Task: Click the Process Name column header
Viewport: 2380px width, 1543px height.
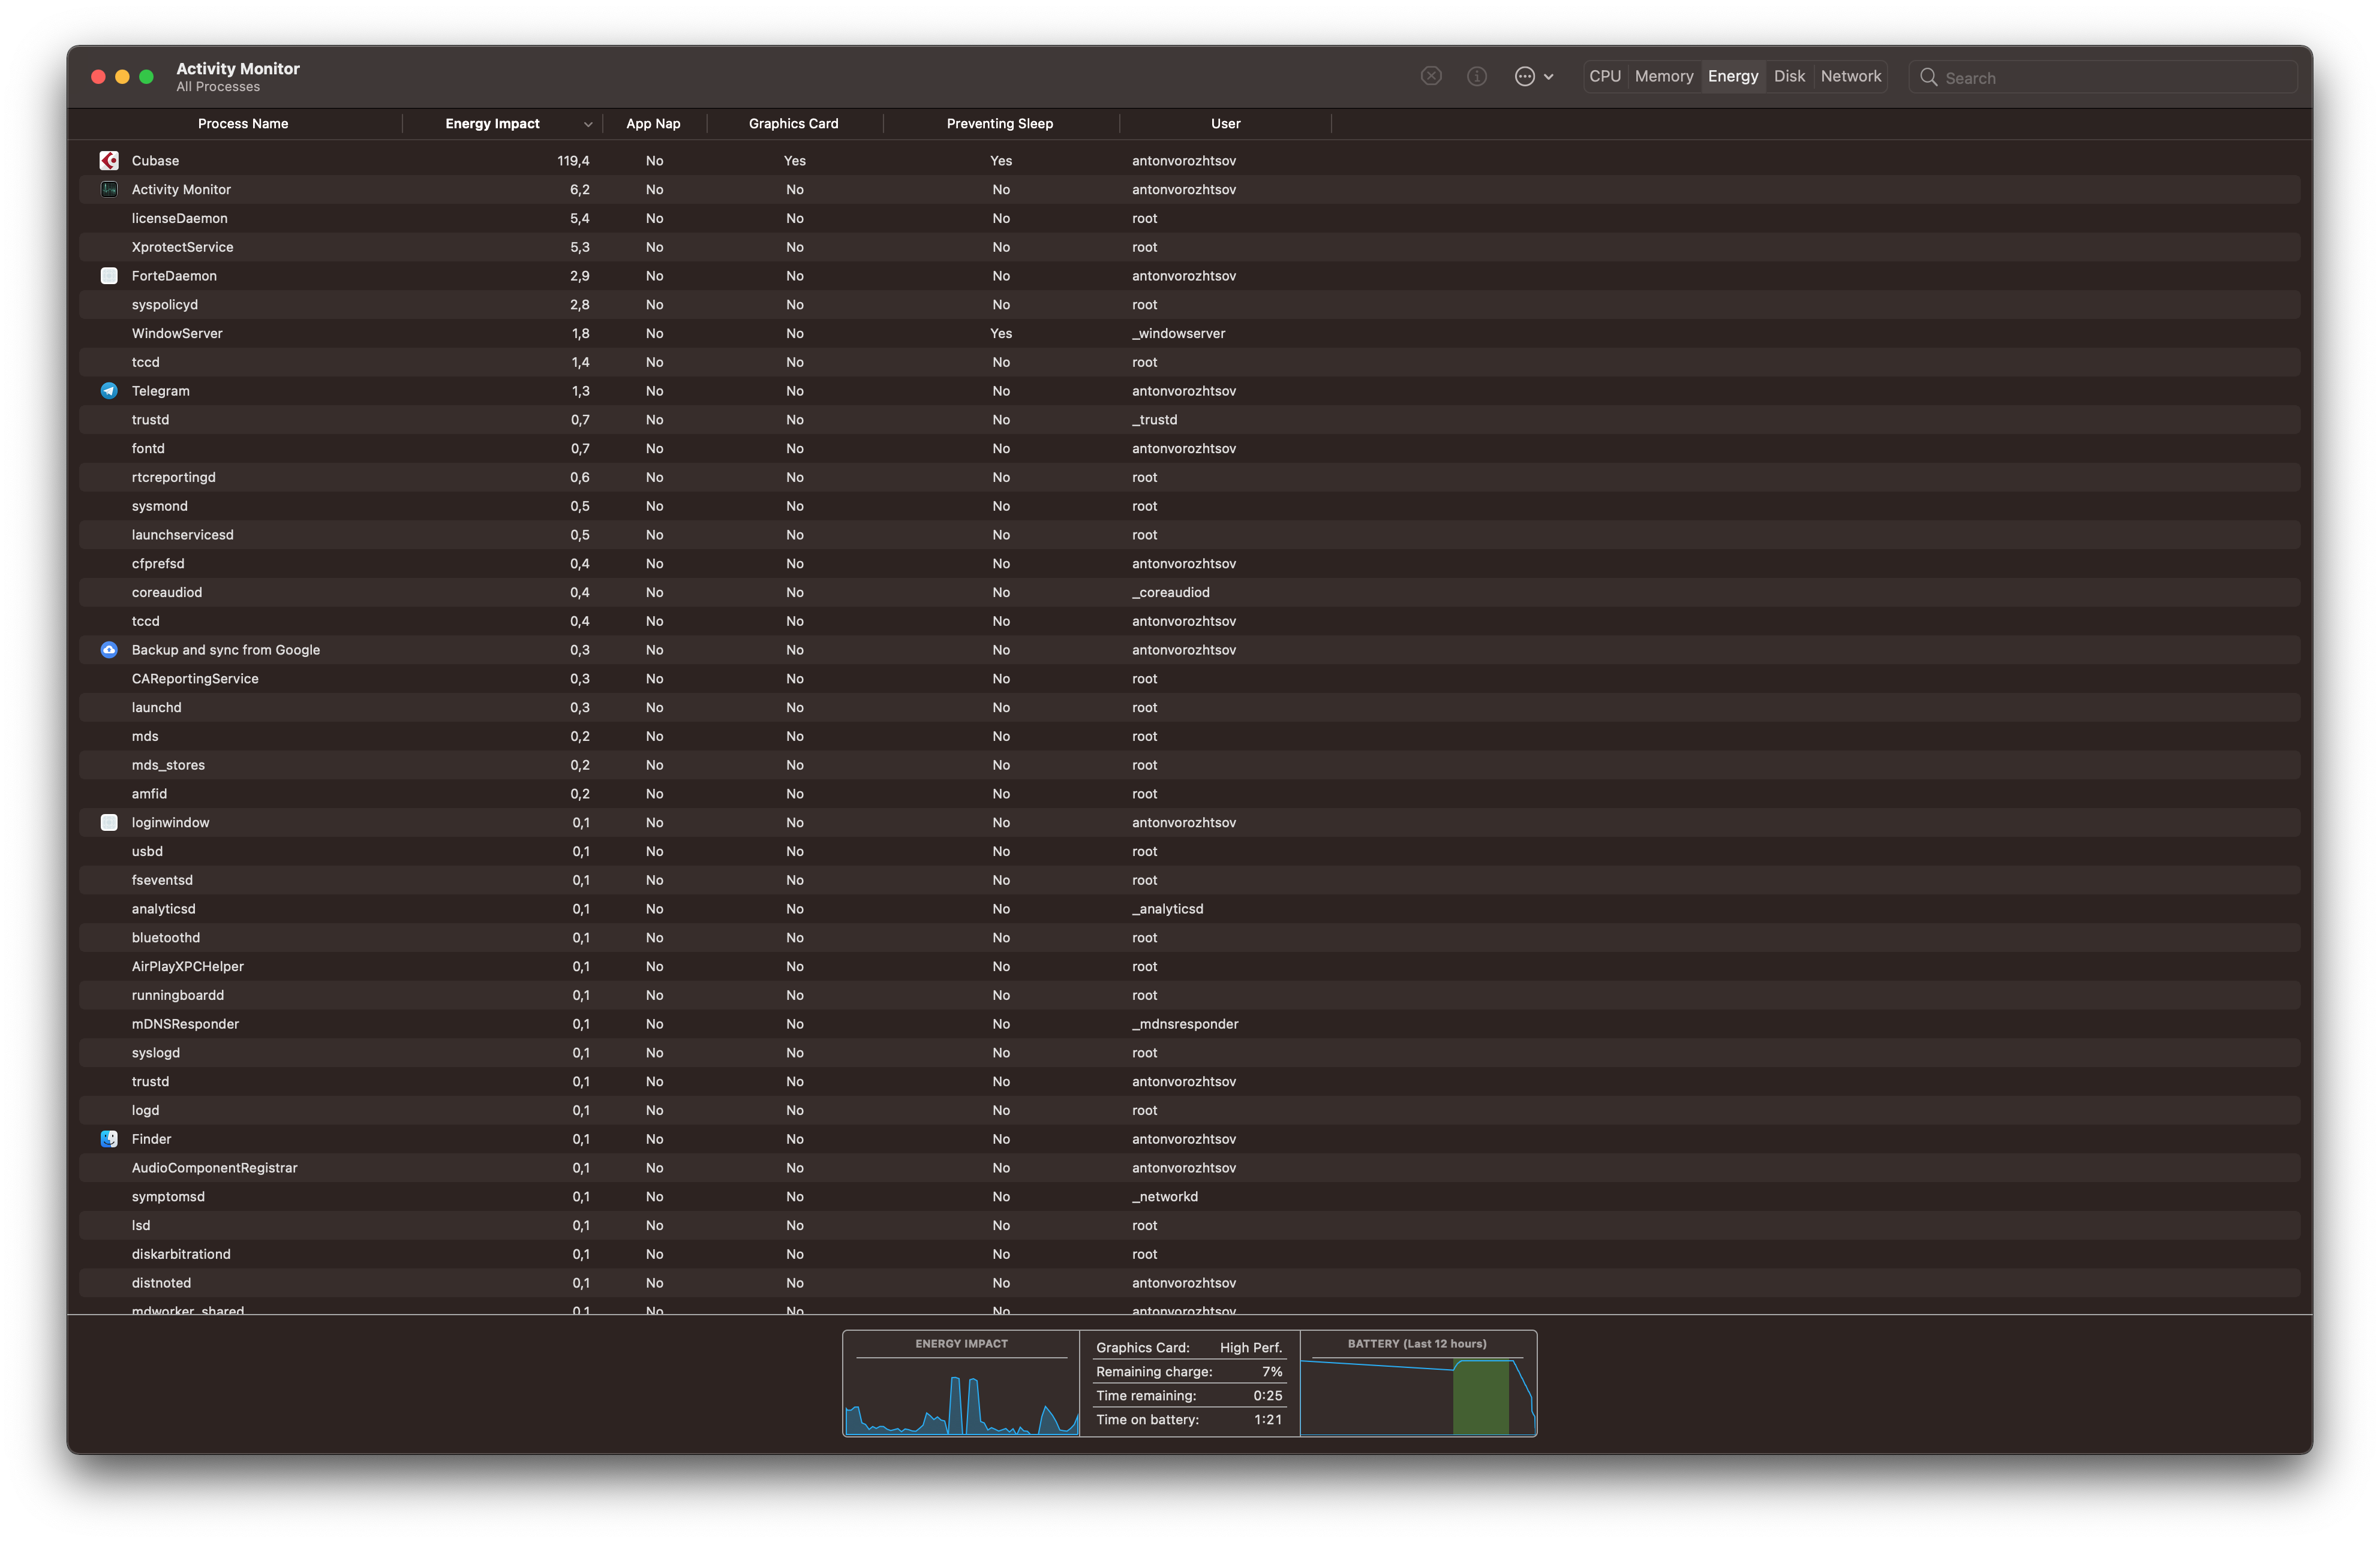Action: (243, 124)
